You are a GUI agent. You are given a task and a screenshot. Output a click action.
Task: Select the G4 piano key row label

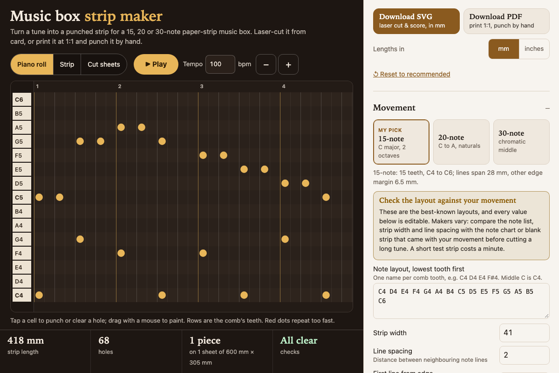22,239
